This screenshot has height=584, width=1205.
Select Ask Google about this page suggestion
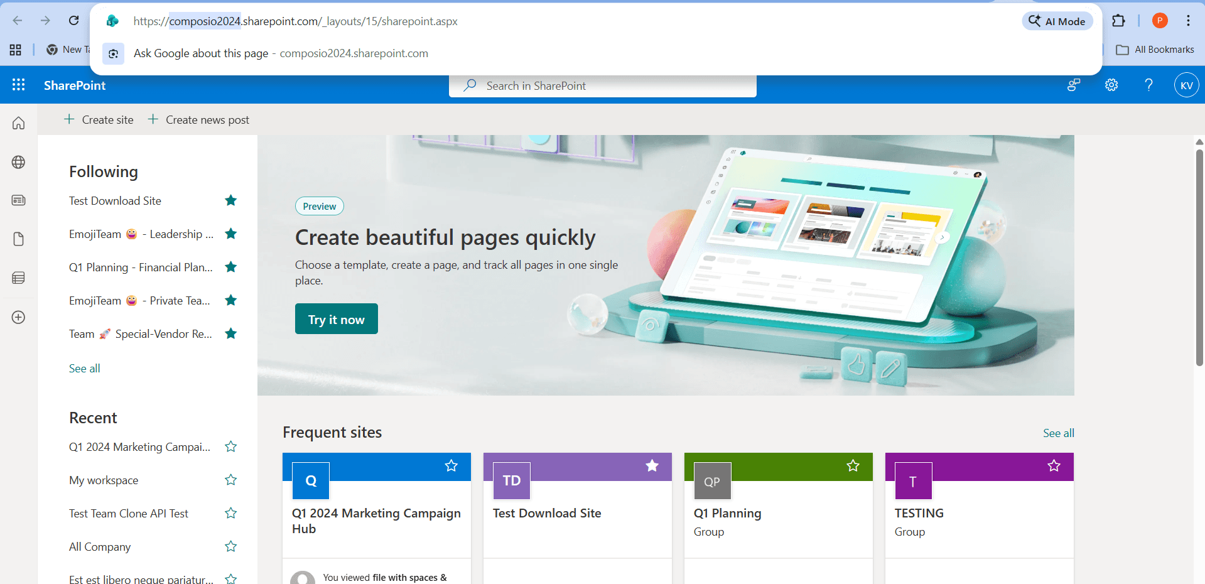(596, 53)
